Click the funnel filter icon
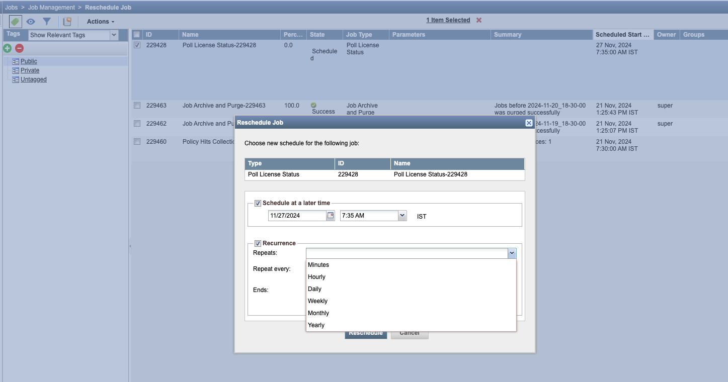Viewport: 728px width, 382px height. tap(46, 22)
